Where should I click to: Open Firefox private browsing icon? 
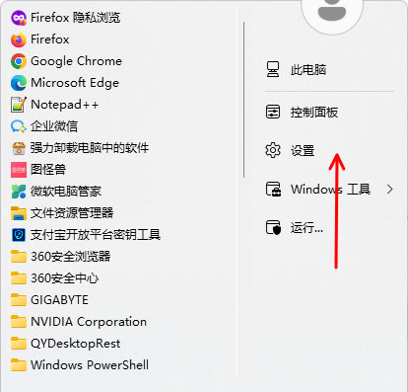tap(19, 18)
